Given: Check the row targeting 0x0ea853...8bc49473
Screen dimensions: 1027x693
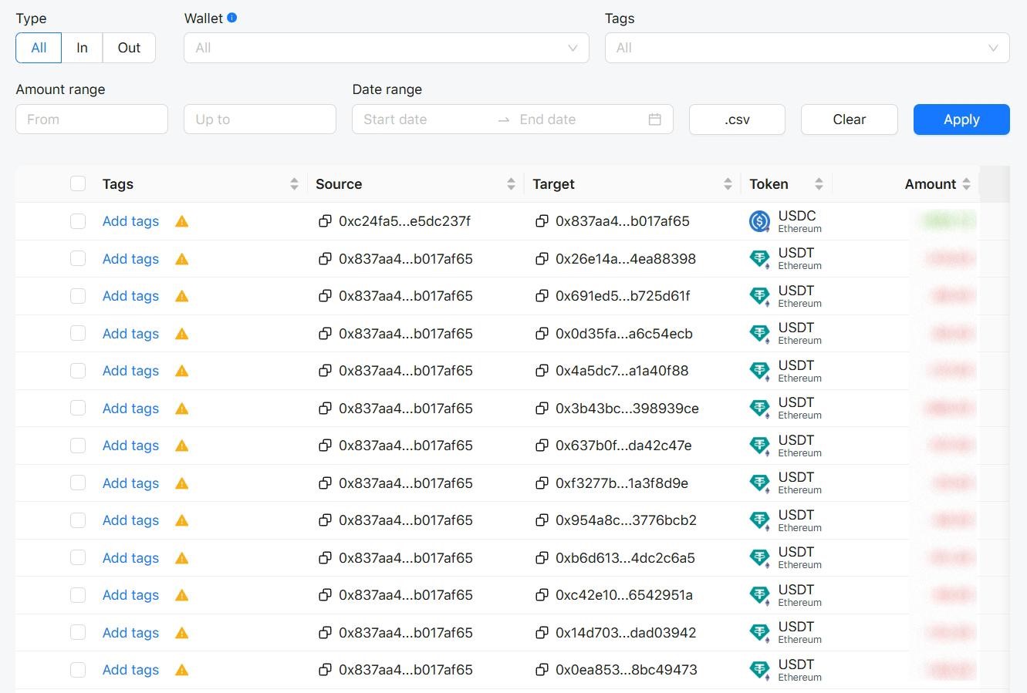Looking at the screenshot, I should coord(78,670).
